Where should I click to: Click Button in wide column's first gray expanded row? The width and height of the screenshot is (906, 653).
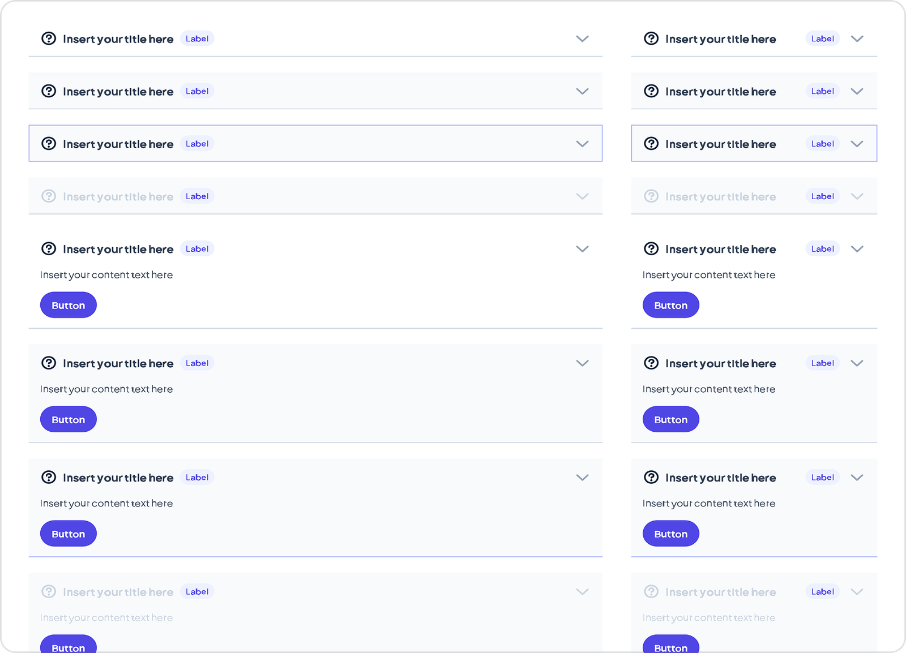coord(69,419)
